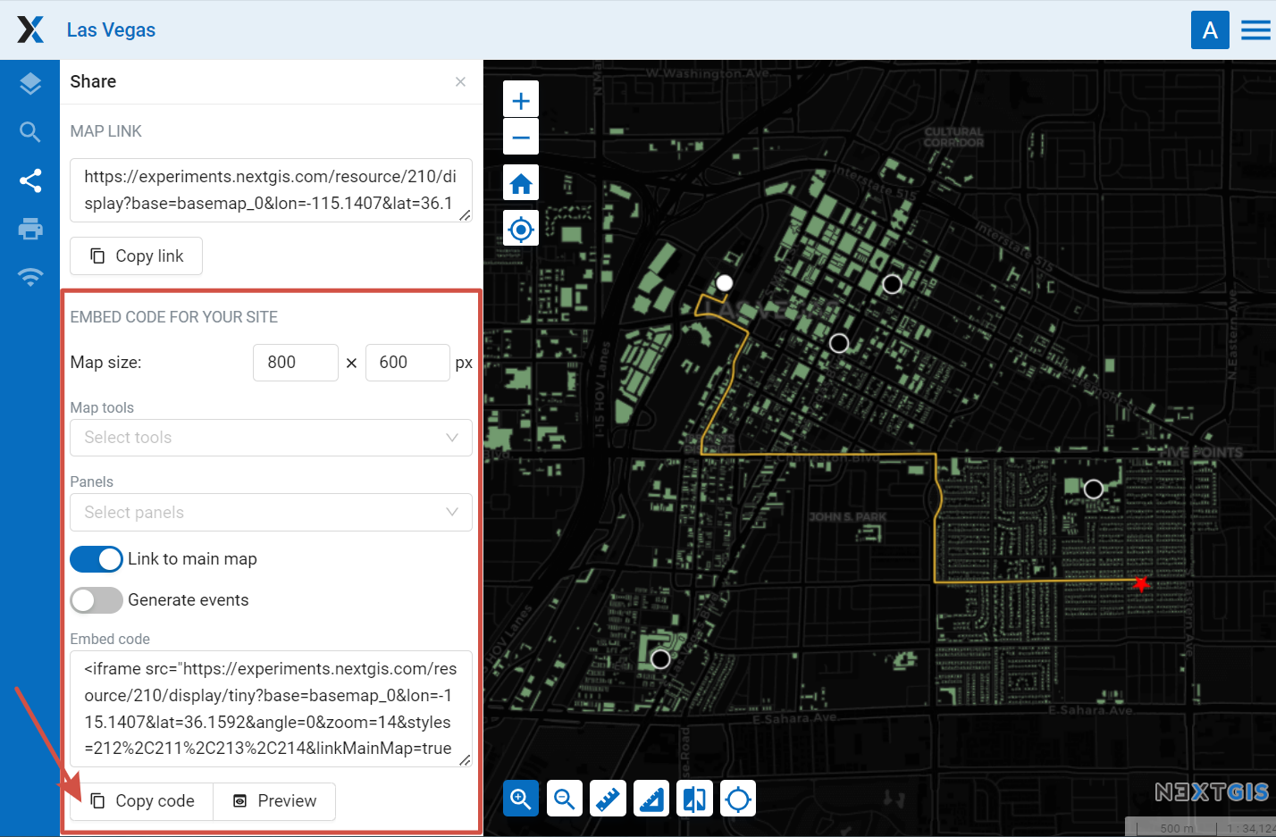The width and height of the screenshot is (1276, 837).
Task: Click the map width field showing 800
Action: (x=295, y=363)
